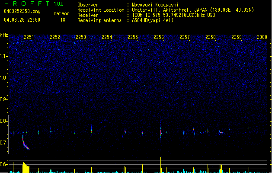Click the 2251 time axis marker

pyautogui.click(x=29, y=37)
